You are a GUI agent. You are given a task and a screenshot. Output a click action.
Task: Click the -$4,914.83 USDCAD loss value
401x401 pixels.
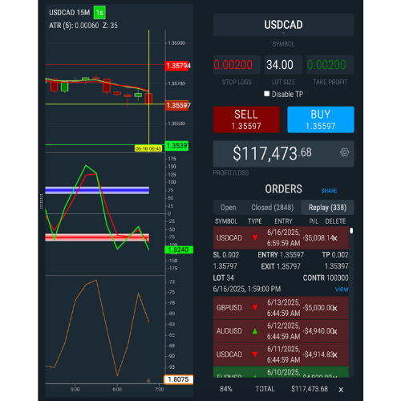click(x=318, y=354)
